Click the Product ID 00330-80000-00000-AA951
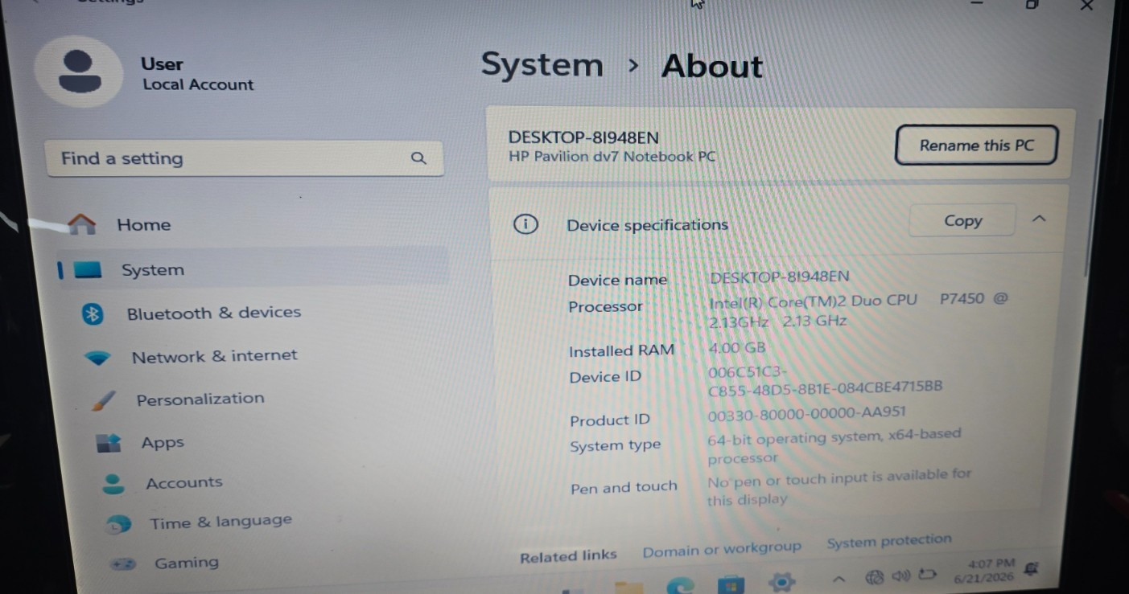This screenshot has width=1129, height=594. click(806, 414)
